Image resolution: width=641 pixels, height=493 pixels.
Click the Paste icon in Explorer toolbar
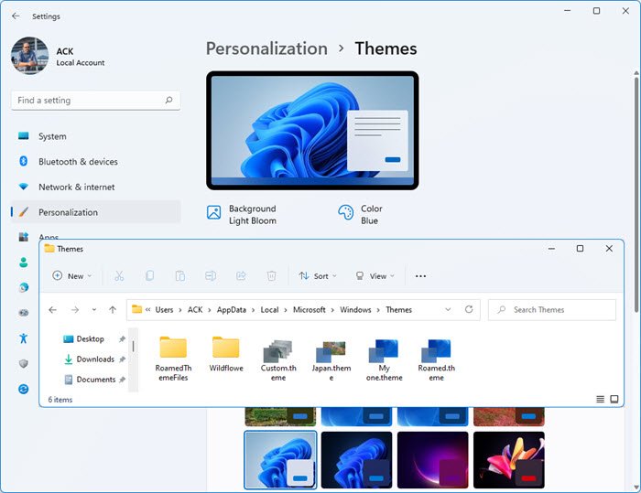pos(180,275)
